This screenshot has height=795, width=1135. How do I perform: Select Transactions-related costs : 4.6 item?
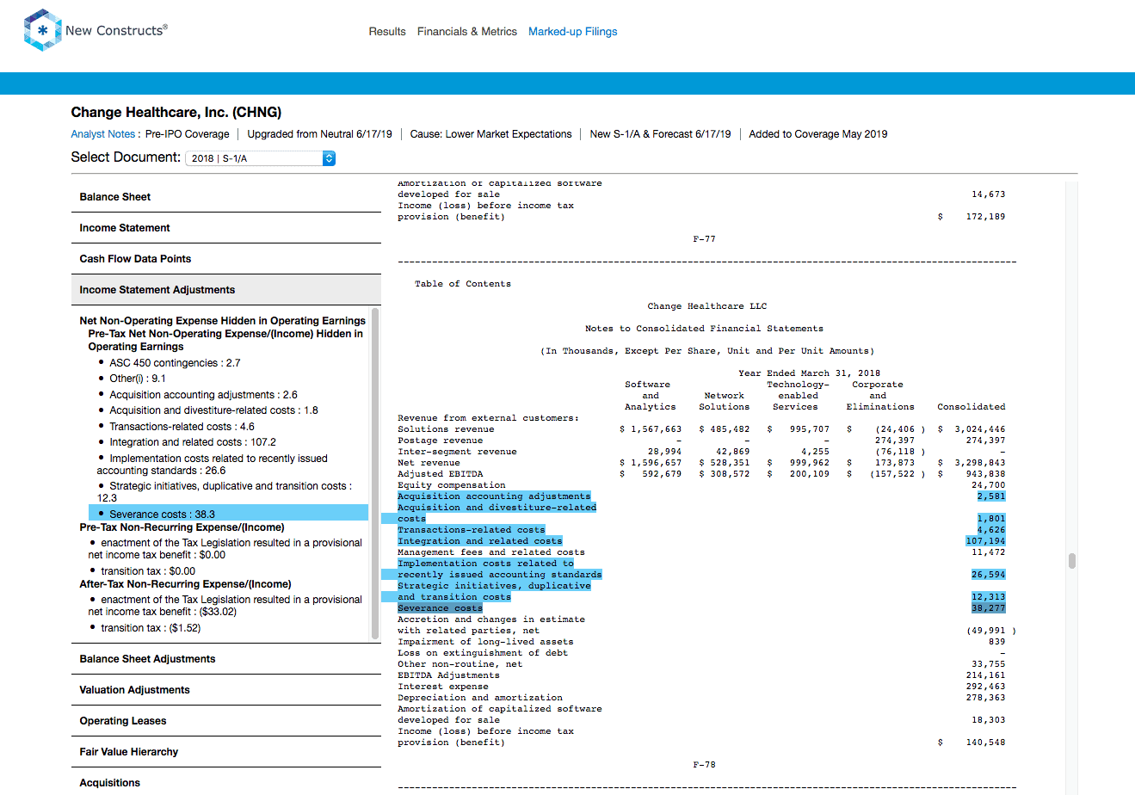[182, 427]
